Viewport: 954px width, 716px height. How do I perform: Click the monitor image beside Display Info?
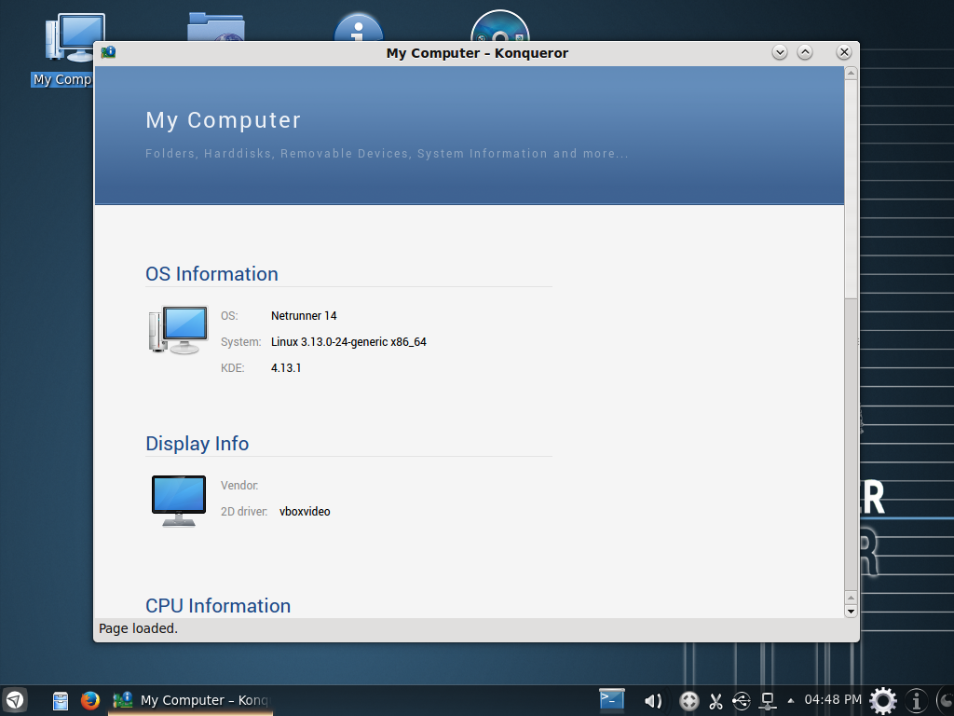[x=178, y=501]
